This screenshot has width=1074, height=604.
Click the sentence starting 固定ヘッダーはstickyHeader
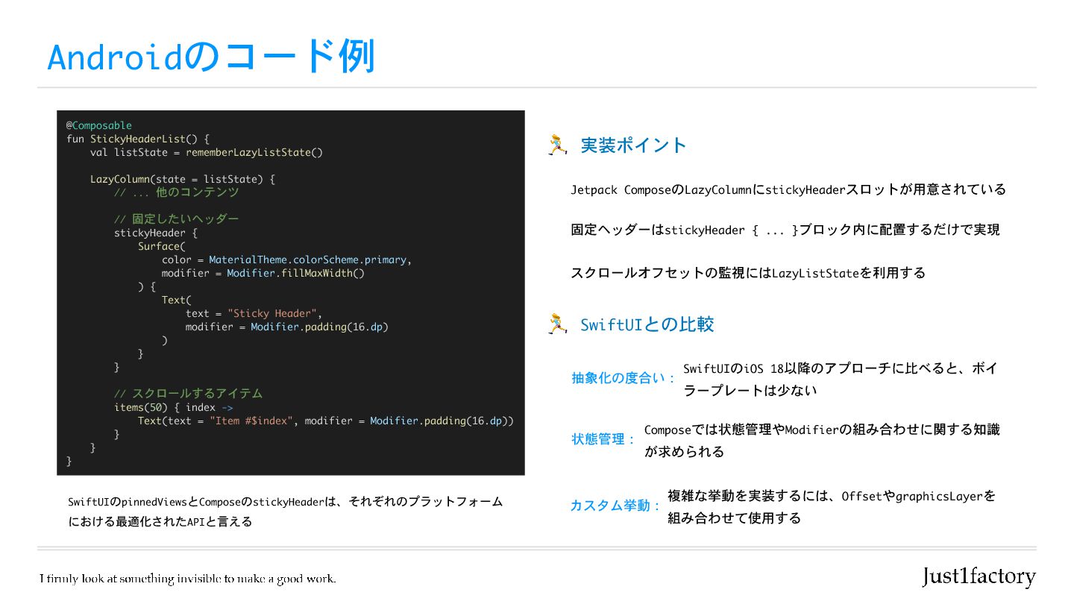pos(785,230)
